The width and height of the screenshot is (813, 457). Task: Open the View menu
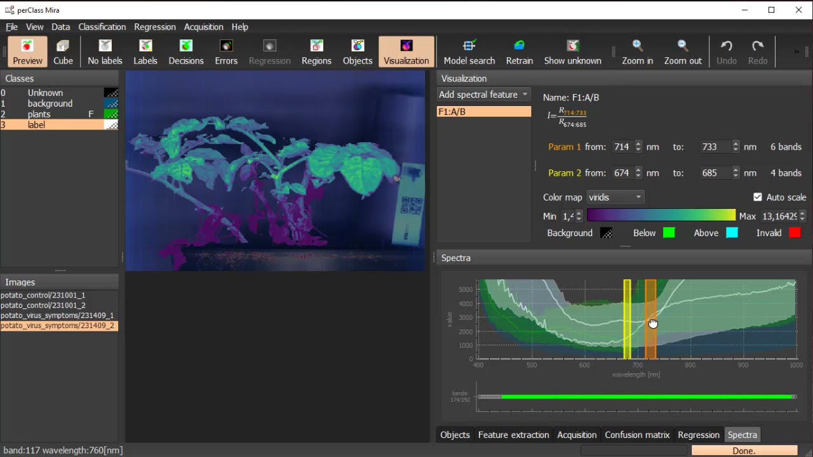[34, 27]
